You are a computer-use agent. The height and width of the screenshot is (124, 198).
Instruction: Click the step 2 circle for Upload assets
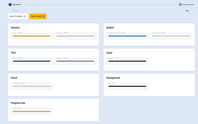[180, 5]
